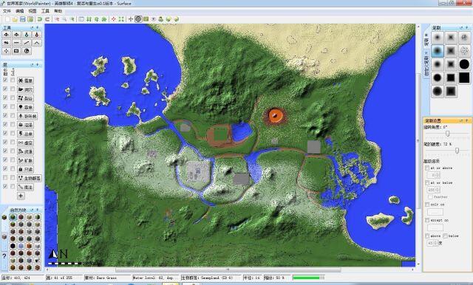The width and height of the screenshot is (473, 285).
Task: Select the solid black circular brush
Action: click(464, 64)
